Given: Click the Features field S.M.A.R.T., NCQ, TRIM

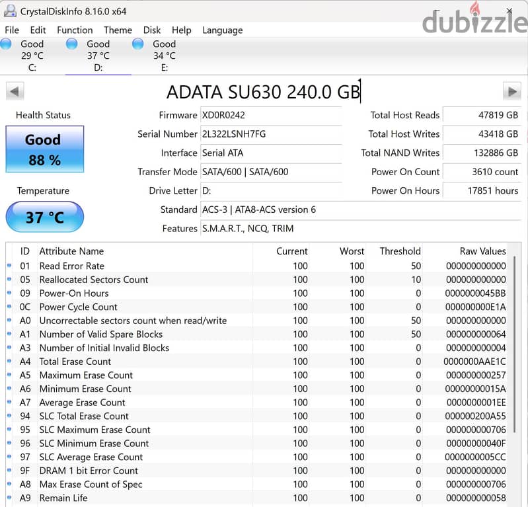Looking at the screenshot, I should tap(361, 229).
